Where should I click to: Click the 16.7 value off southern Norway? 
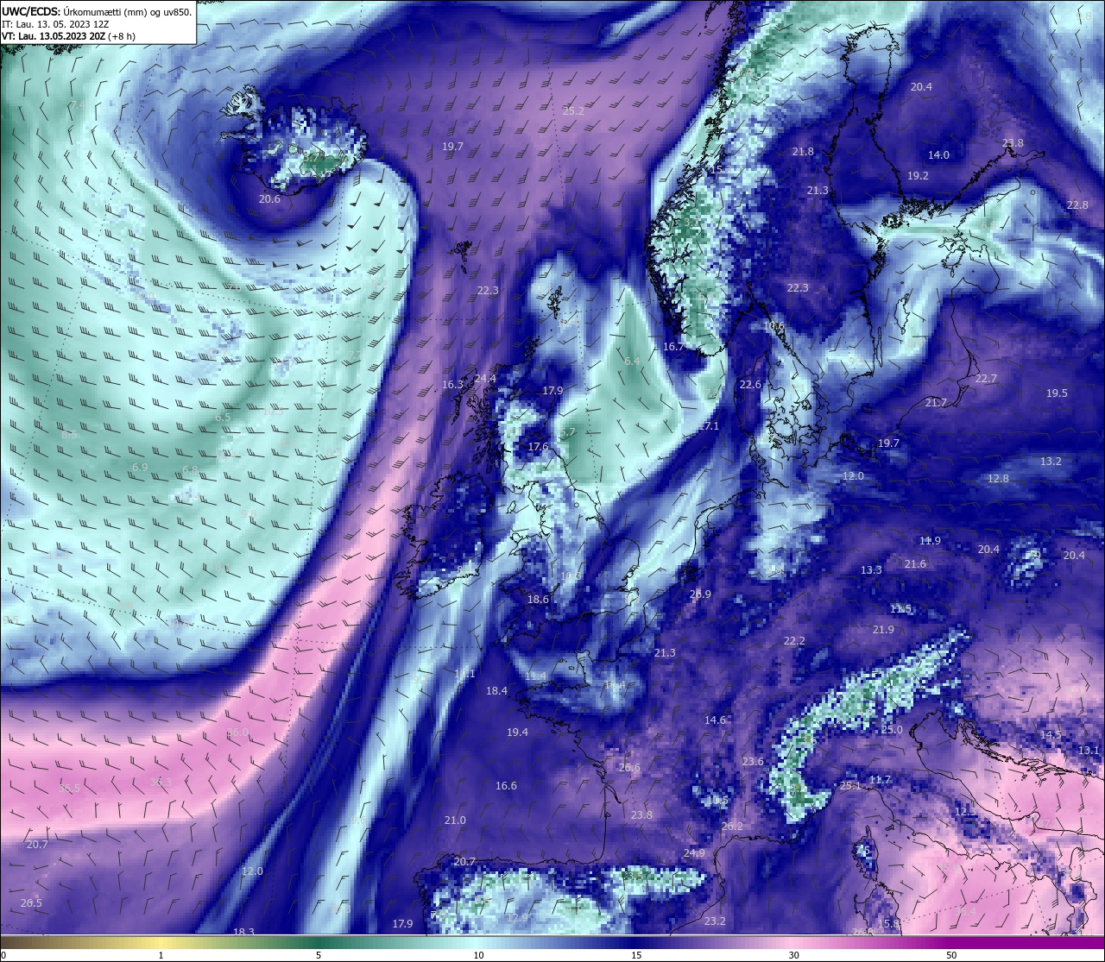[673, 346]
